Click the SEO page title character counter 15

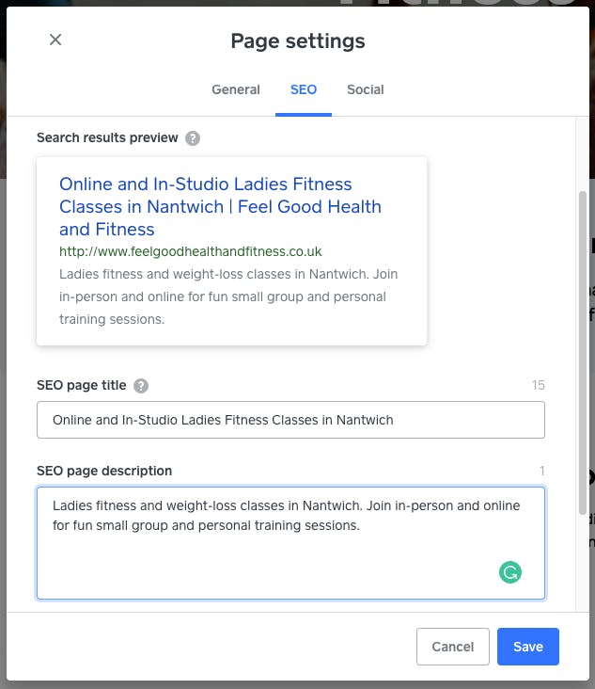click(x=538, y=385)
